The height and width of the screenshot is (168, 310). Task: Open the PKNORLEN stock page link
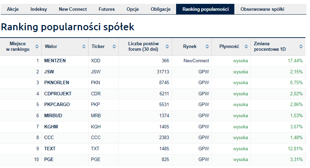point(56,83)
